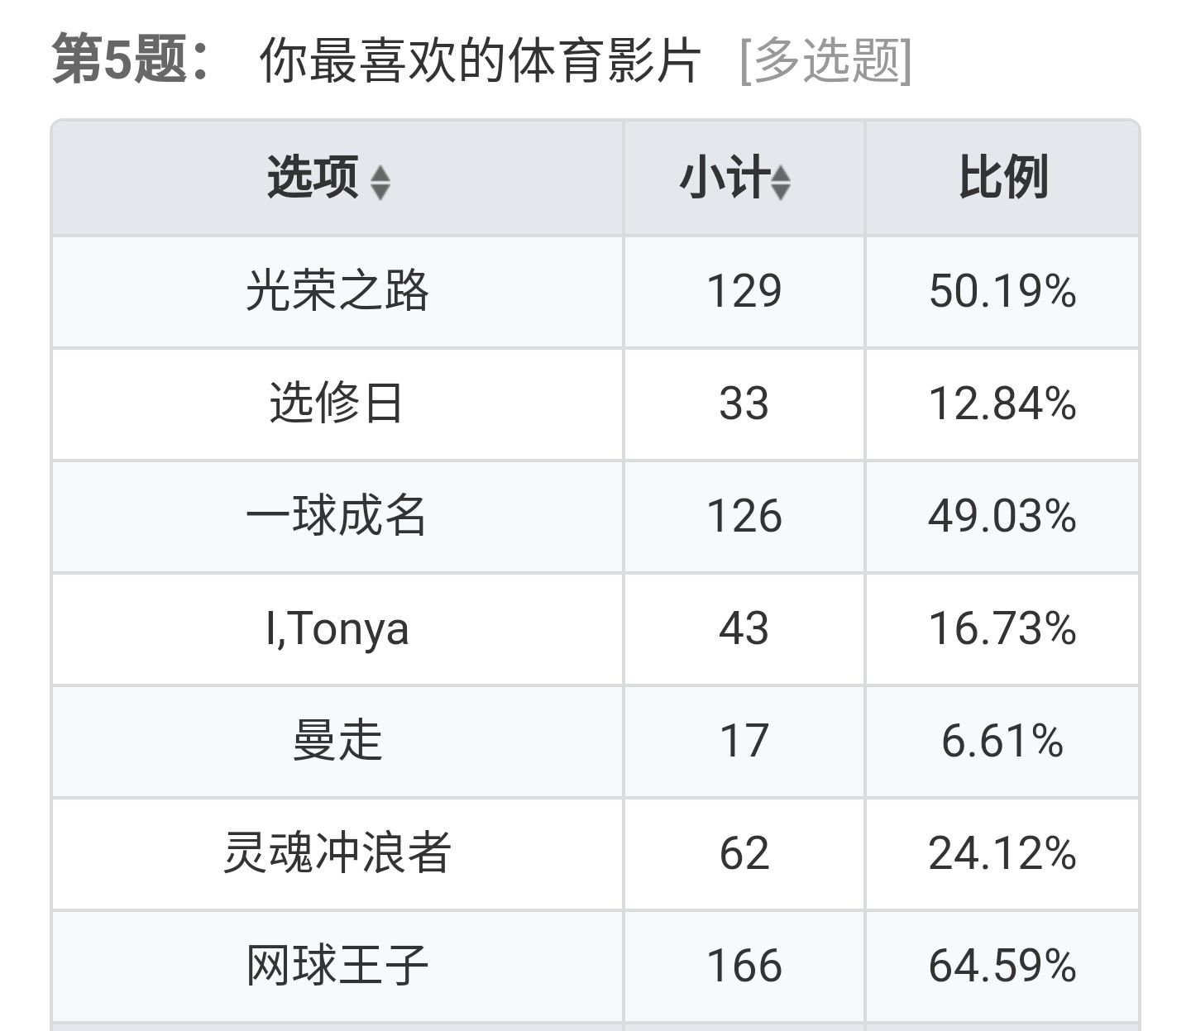Image resolution: width=1191 pixels, height=1031 pixels.
Task: Click the question title 你最喜欢的体育影片
Action: pos(480,60)
